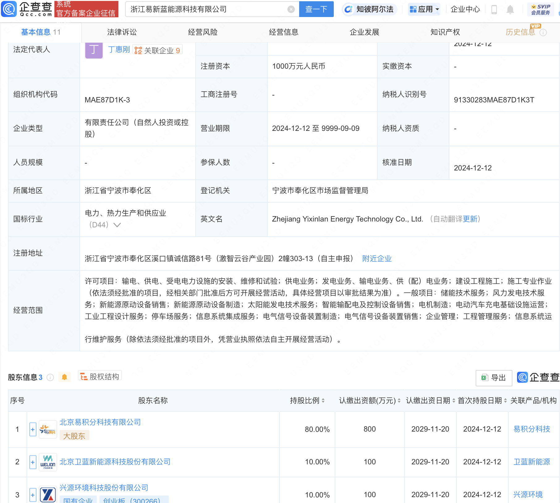Open 知彼阿尔法 assistant
The height and width of the screenshot is (503, 560).
point(370,9)
